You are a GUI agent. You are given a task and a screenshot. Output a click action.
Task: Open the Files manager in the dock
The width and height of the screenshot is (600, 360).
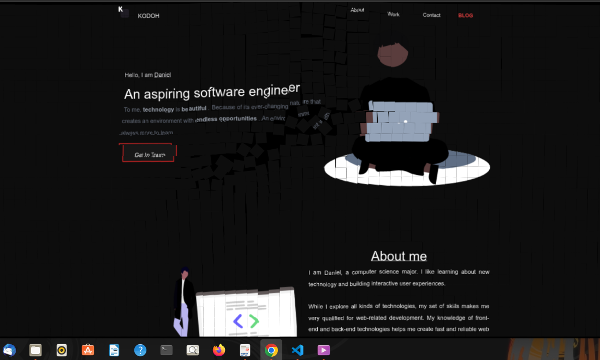pyautogui.click(x=35, y=350)
